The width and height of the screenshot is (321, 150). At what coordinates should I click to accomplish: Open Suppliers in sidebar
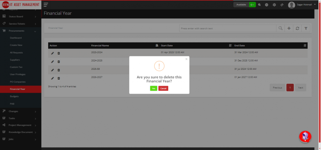click(15, 60)
